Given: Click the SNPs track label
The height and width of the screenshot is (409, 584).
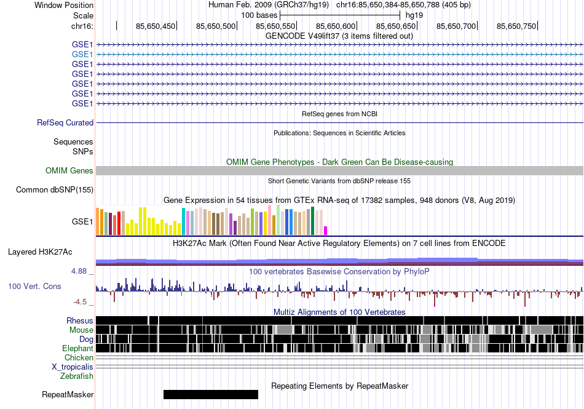Looking at the screenshot, I should 83,151.
